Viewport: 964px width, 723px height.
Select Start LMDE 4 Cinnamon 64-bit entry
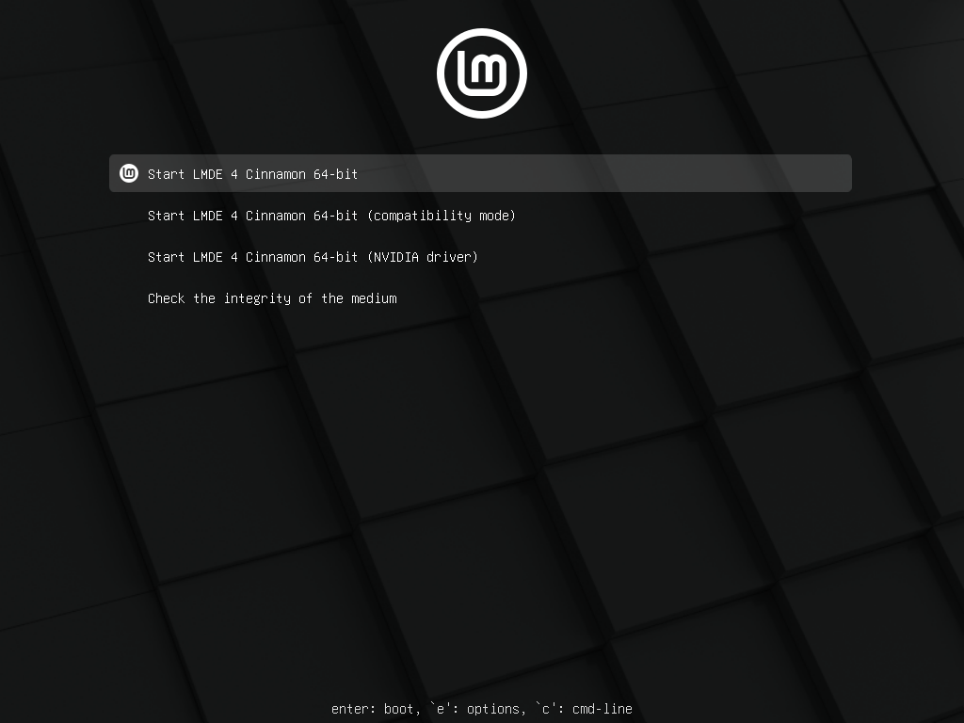(480, 173)
